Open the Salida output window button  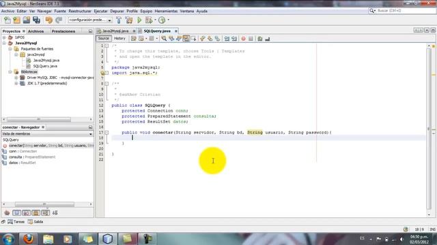point(36,222)
